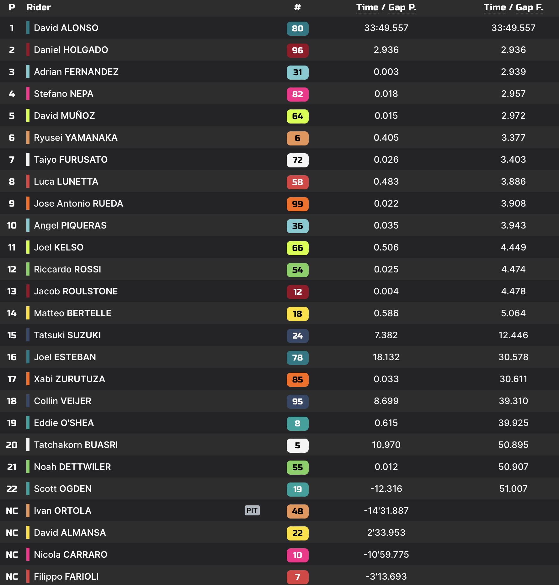Click Eddie O'Shea's number 8 badge
Image resolution: width=559 pixels, height=585 pixels.
[297, 424]
